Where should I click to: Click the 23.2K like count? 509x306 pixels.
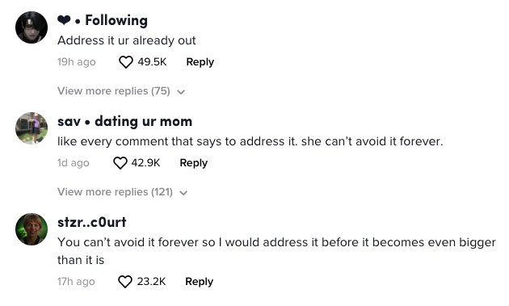click(x=151, y=282)
